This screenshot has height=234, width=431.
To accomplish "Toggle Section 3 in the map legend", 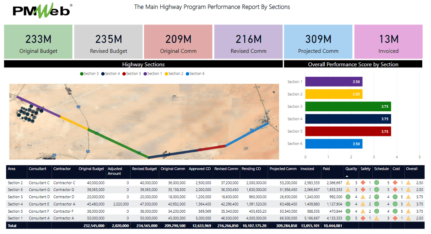I will tap(88, 73).
